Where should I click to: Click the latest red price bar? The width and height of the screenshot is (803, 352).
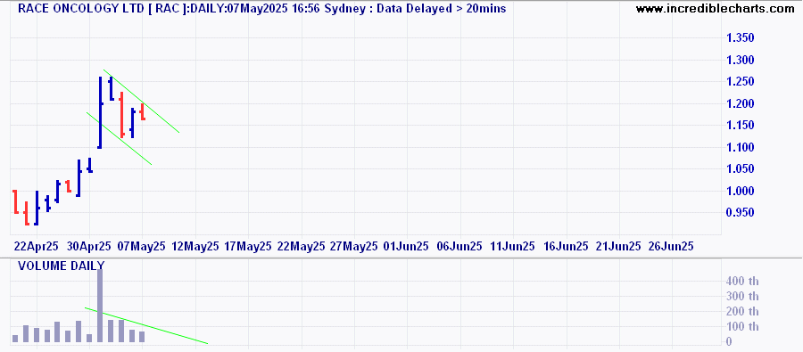coord(143,112)
